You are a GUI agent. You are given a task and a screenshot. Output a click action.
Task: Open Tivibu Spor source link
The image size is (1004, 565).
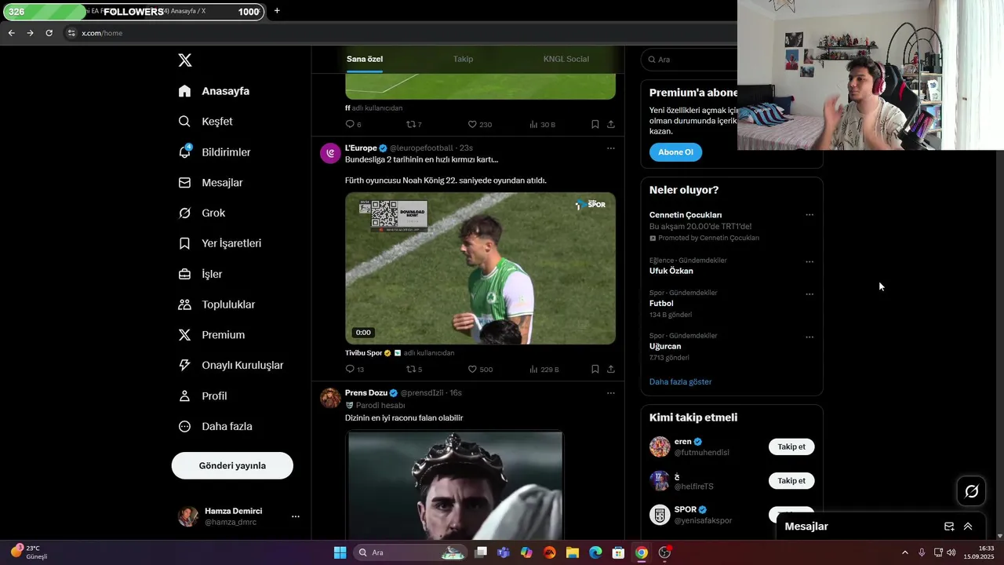coord(364,353)
